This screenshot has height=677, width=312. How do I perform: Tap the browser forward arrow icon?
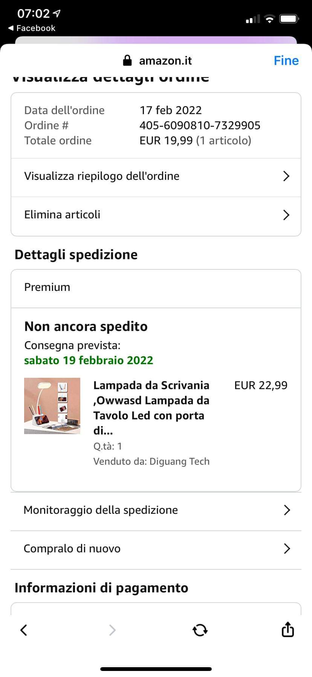click(112, 630)
